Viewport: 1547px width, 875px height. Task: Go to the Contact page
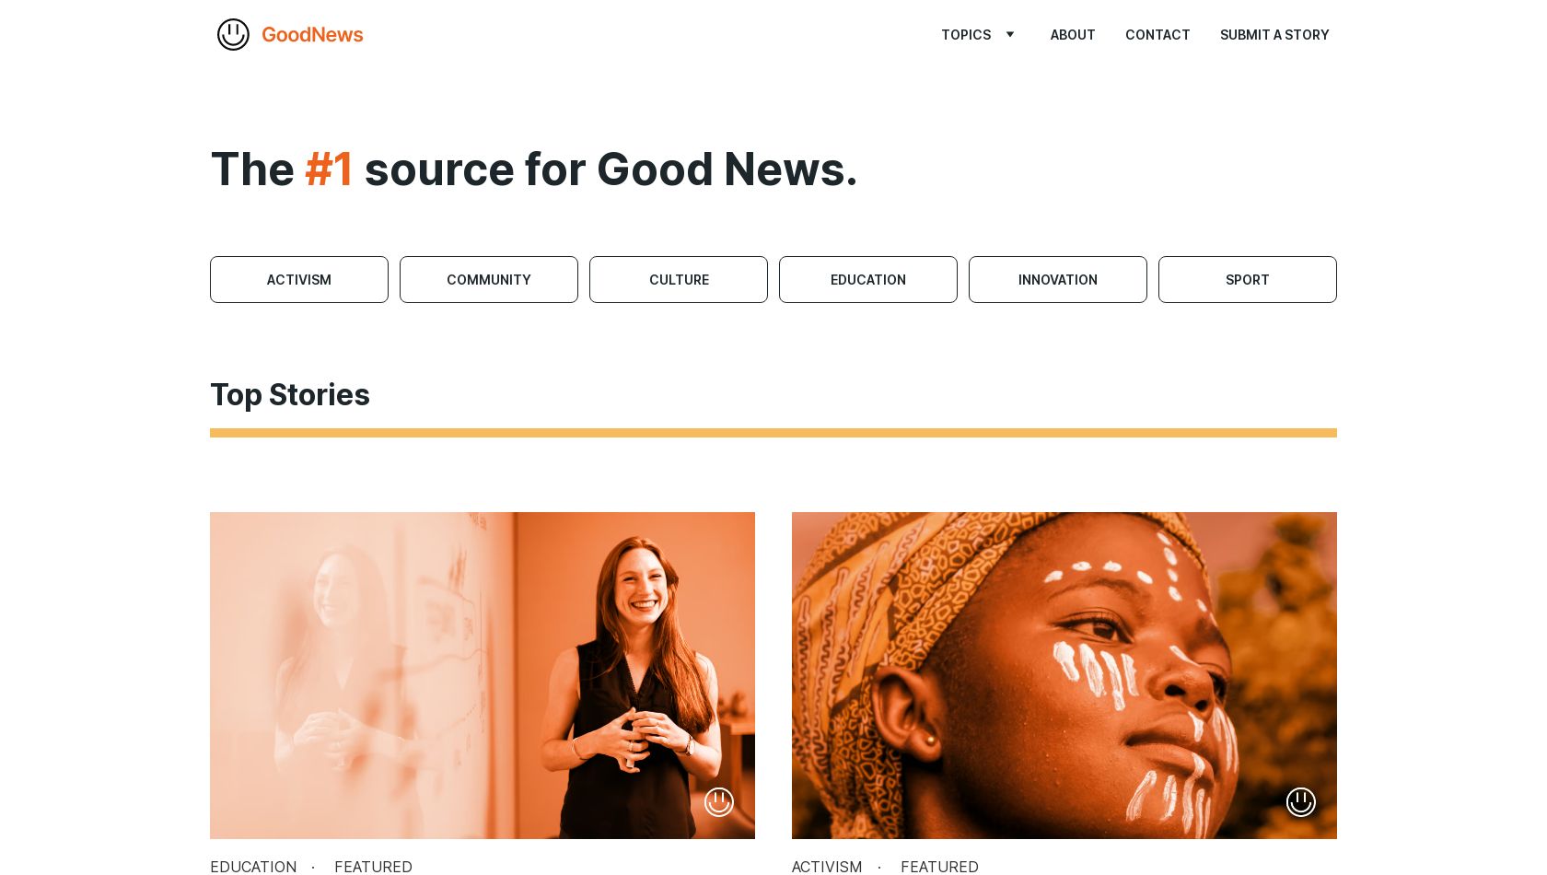pos(1157,35)
